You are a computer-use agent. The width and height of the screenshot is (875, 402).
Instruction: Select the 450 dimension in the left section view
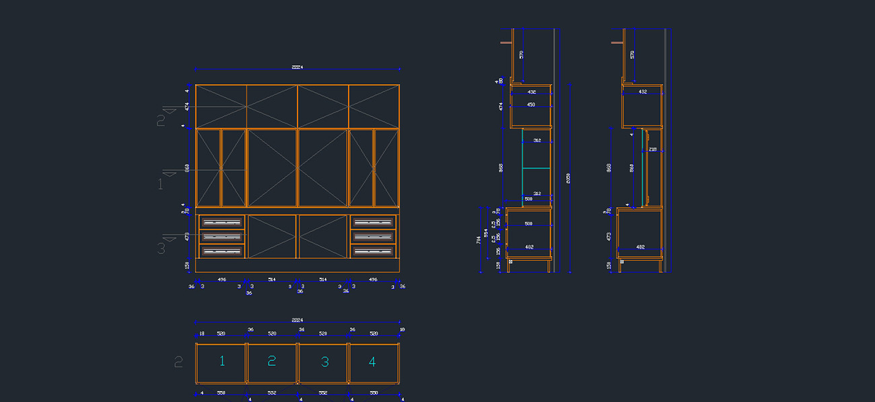point(531,105)
